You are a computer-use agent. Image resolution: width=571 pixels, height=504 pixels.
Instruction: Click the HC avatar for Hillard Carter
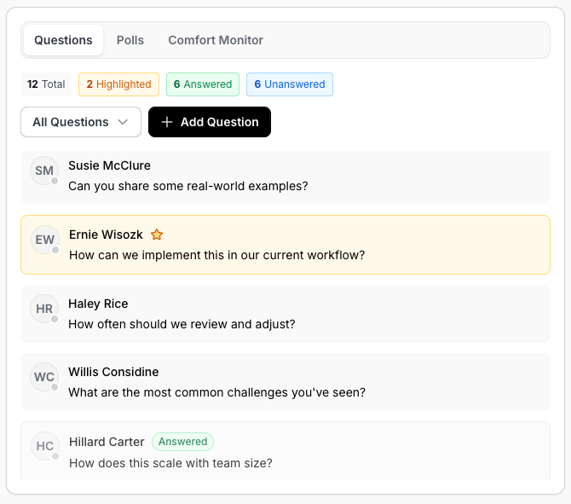pos(45,446)
